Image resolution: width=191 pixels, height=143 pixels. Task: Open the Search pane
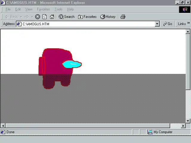coord(67,17)
